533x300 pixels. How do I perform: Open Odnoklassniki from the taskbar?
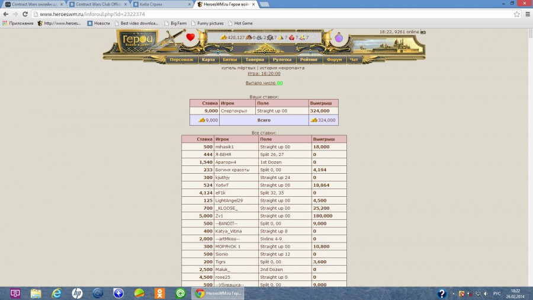click(x=160, y=293)
